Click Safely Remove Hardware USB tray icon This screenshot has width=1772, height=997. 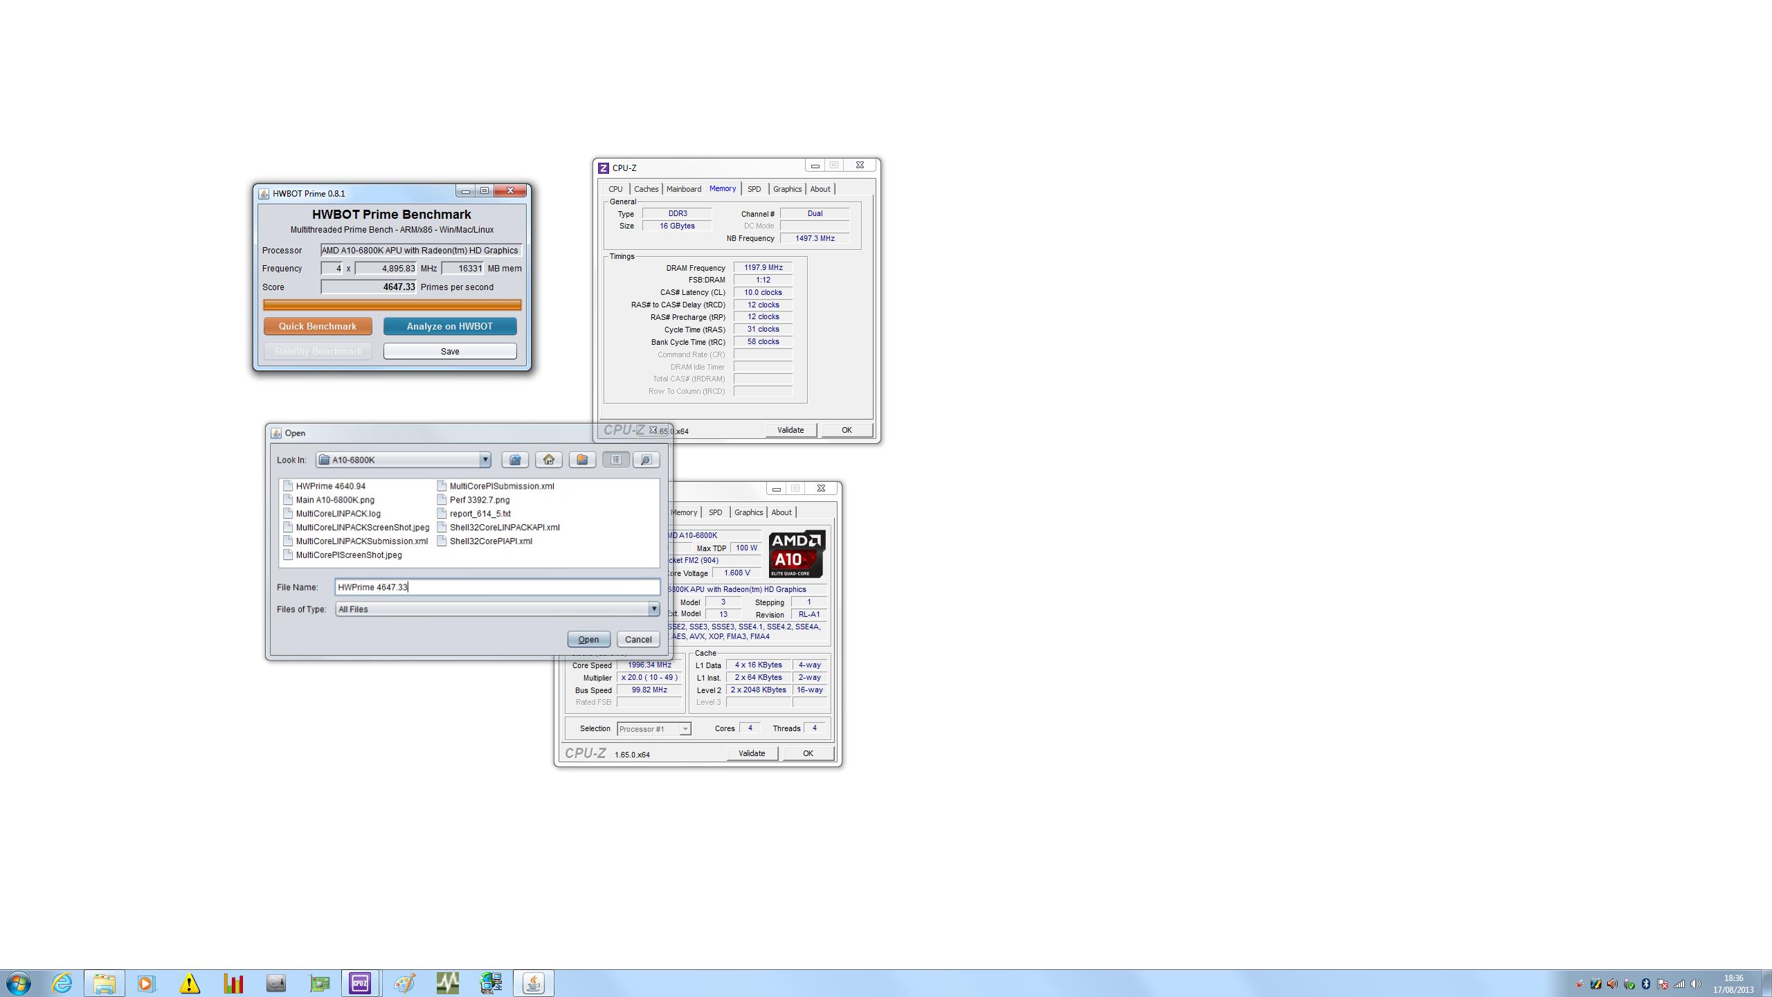pyautogui.click(x=1629, y=984)
